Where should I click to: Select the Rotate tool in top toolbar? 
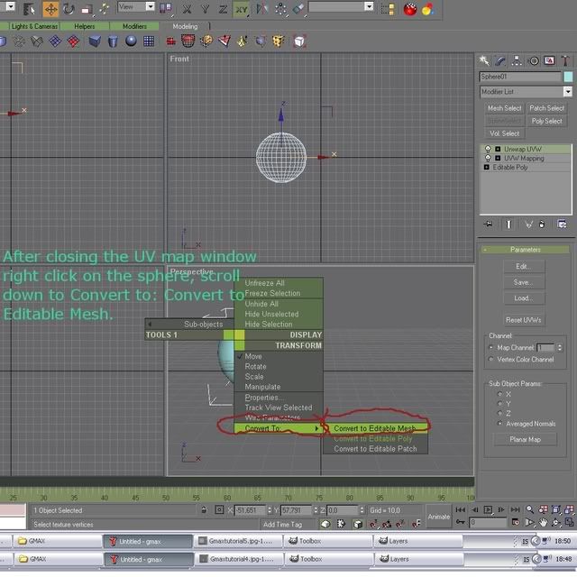pos(70,9)
